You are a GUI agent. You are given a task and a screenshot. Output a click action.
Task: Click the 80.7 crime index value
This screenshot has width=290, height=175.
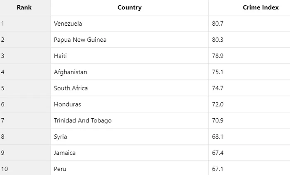click(x=217, y=24)
